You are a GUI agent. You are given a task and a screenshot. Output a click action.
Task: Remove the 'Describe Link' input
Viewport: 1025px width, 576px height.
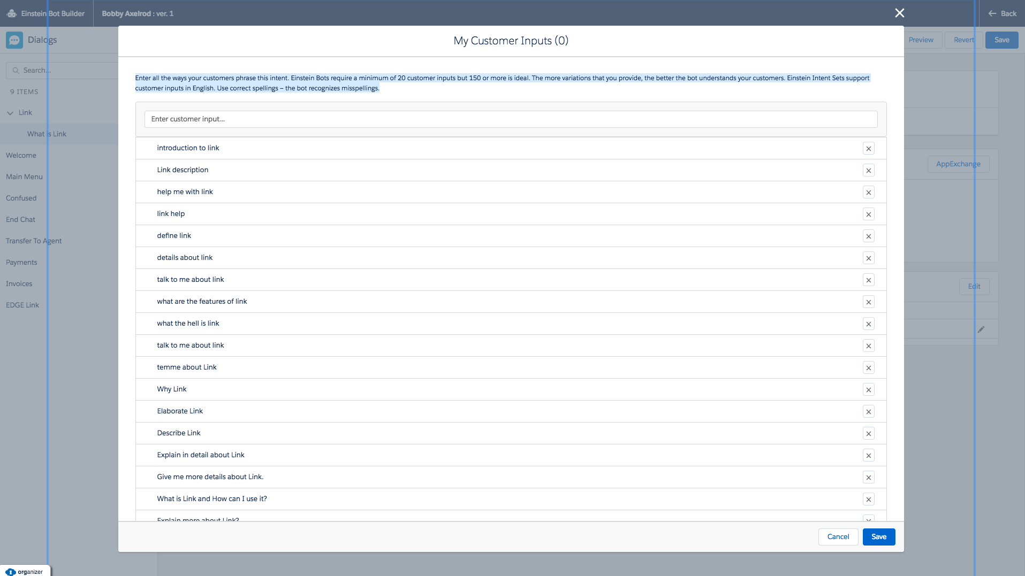click(868, 434)
